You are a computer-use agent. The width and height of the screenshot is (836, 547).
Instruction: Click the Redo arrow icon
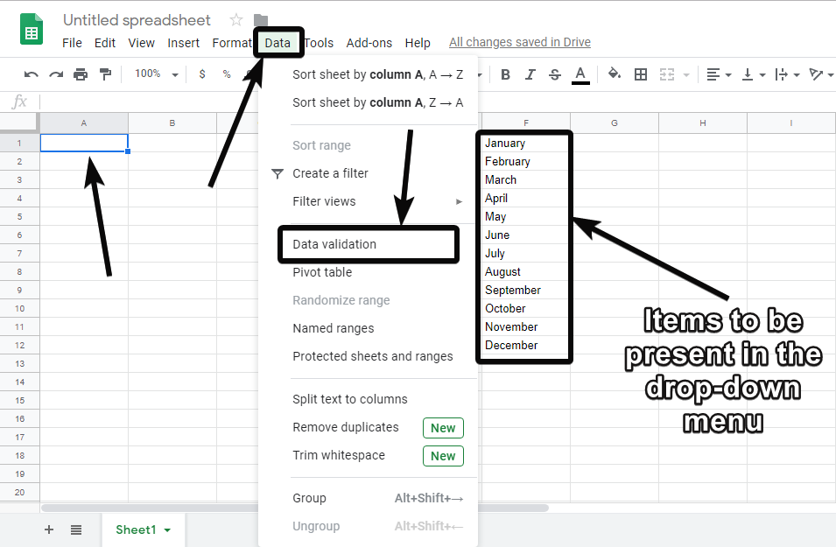click(56, 74)
